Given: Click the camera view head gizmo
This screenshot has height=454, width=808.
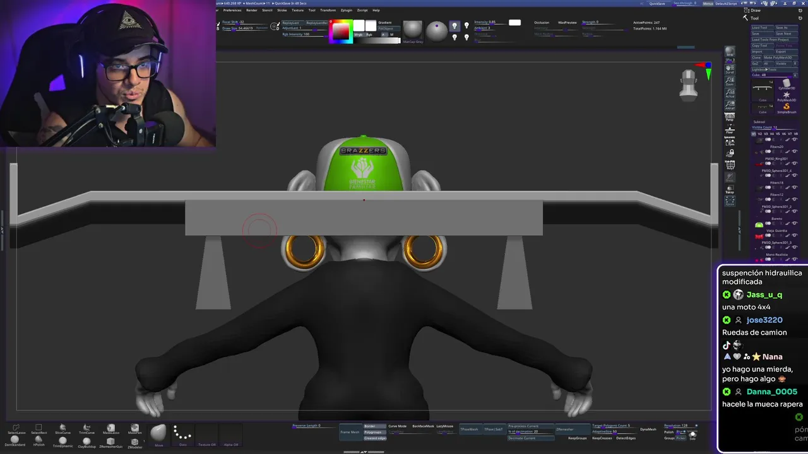Looking at the screenshot, I should (688, 84).
